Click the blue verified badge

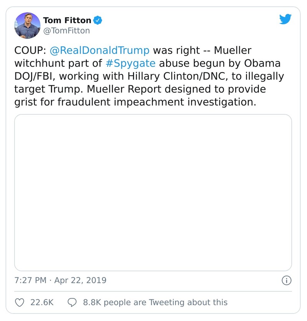click(98, 20)
